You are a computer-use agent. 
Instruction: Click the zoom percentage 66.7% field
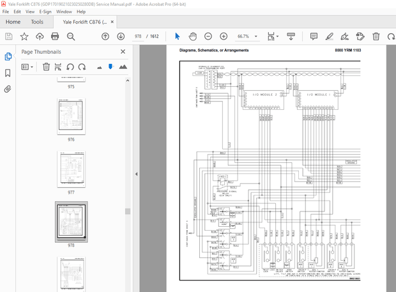(x=243, y=36)
